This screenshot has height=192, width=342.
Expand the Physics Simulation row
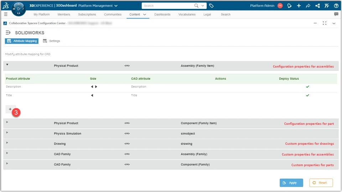(x=7, y=133)
